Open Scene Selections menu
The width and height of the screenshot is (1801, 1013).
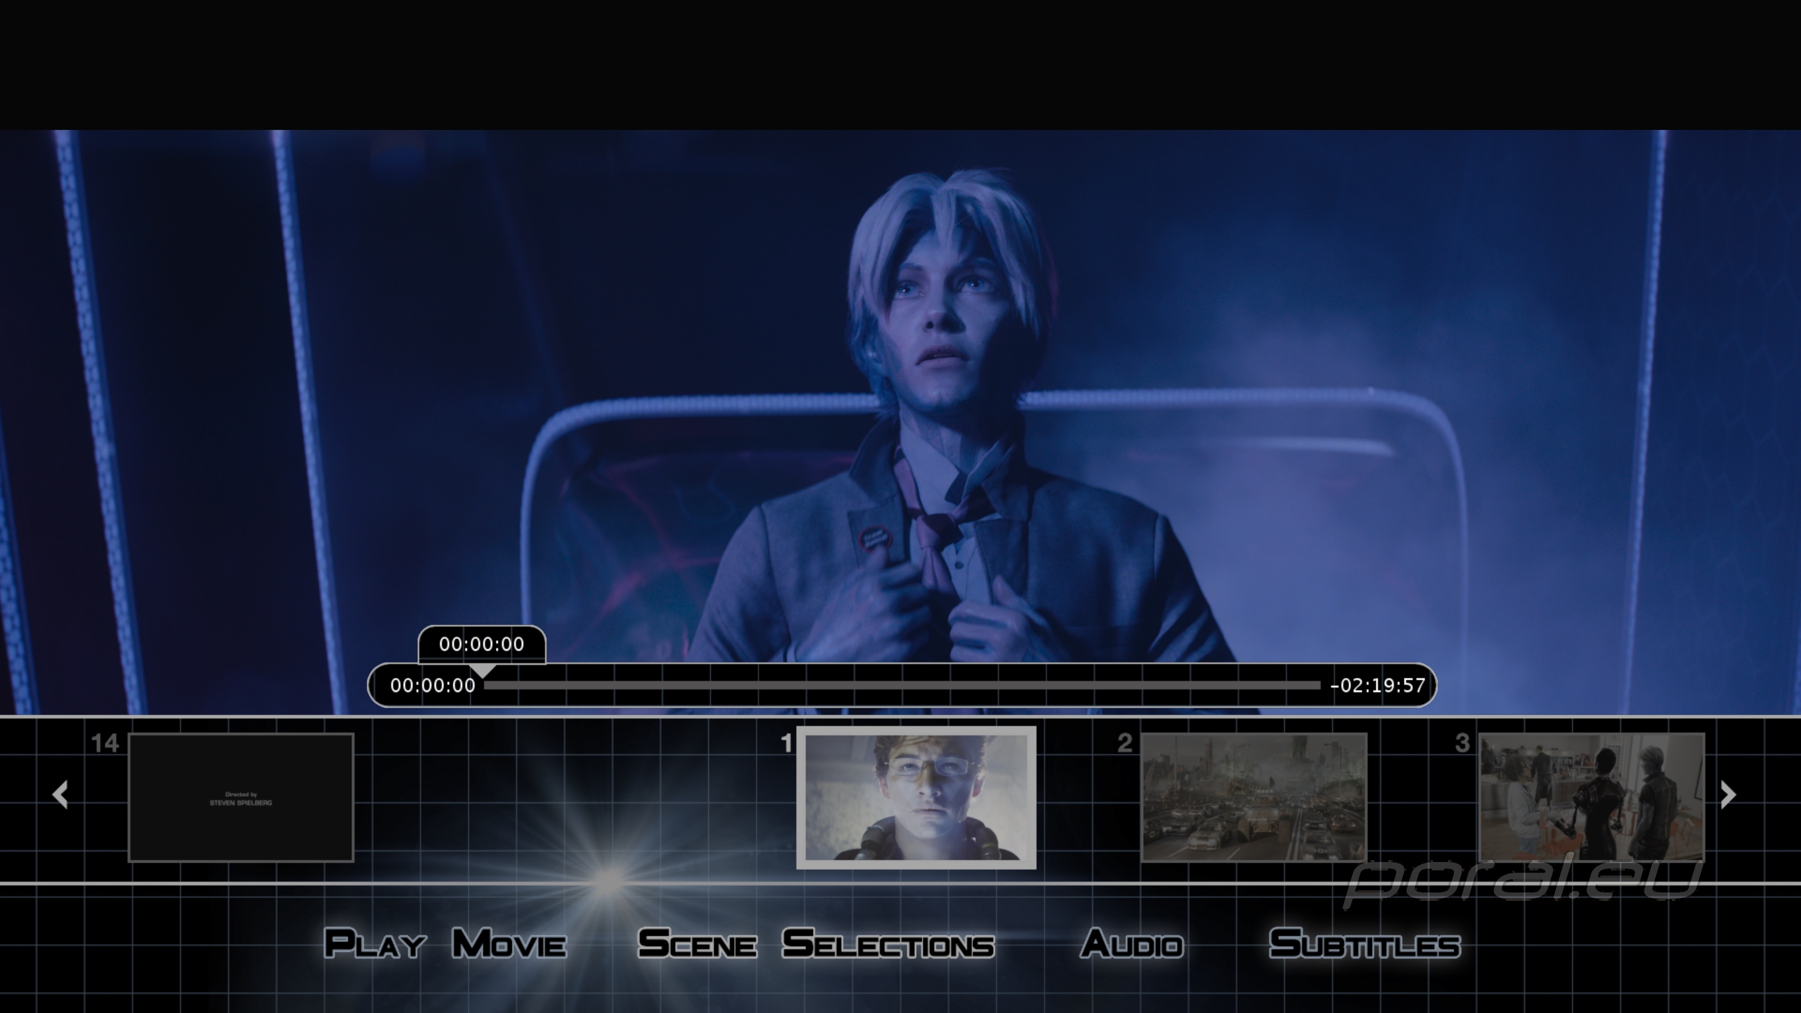(x=816, y=943)
